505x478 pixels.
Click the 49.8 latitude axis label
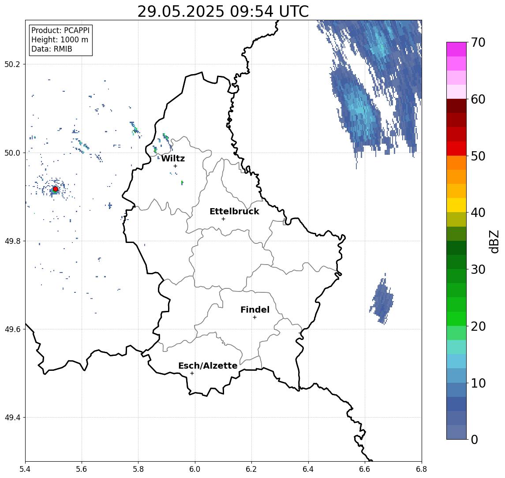(12, 241)
